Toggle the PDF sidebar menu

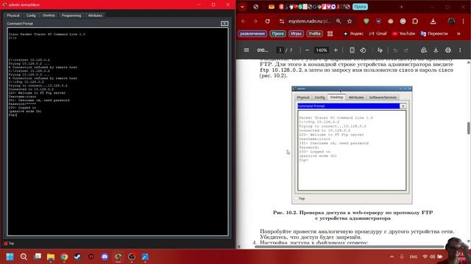click(247, 51)
